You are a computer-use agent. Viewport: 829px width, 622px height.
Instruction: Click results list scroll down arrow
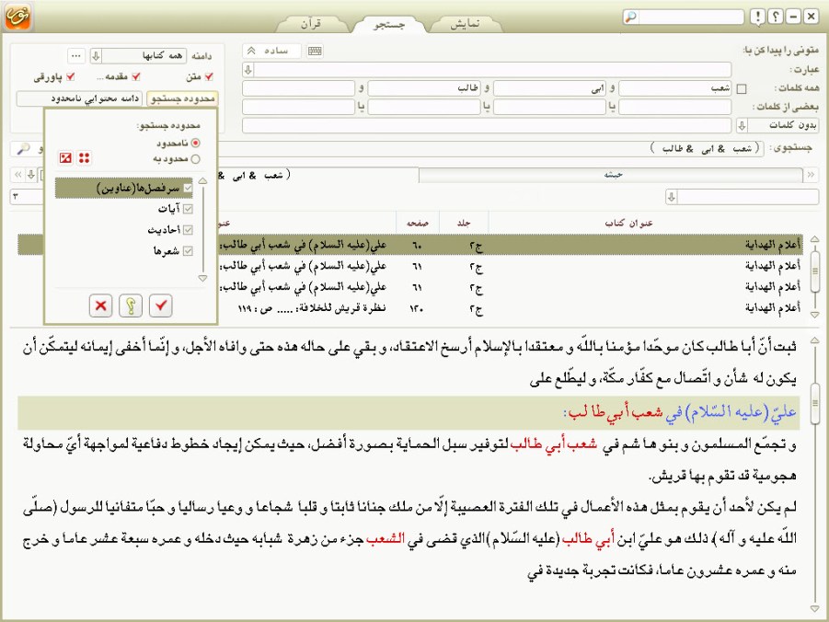(815, 314)
